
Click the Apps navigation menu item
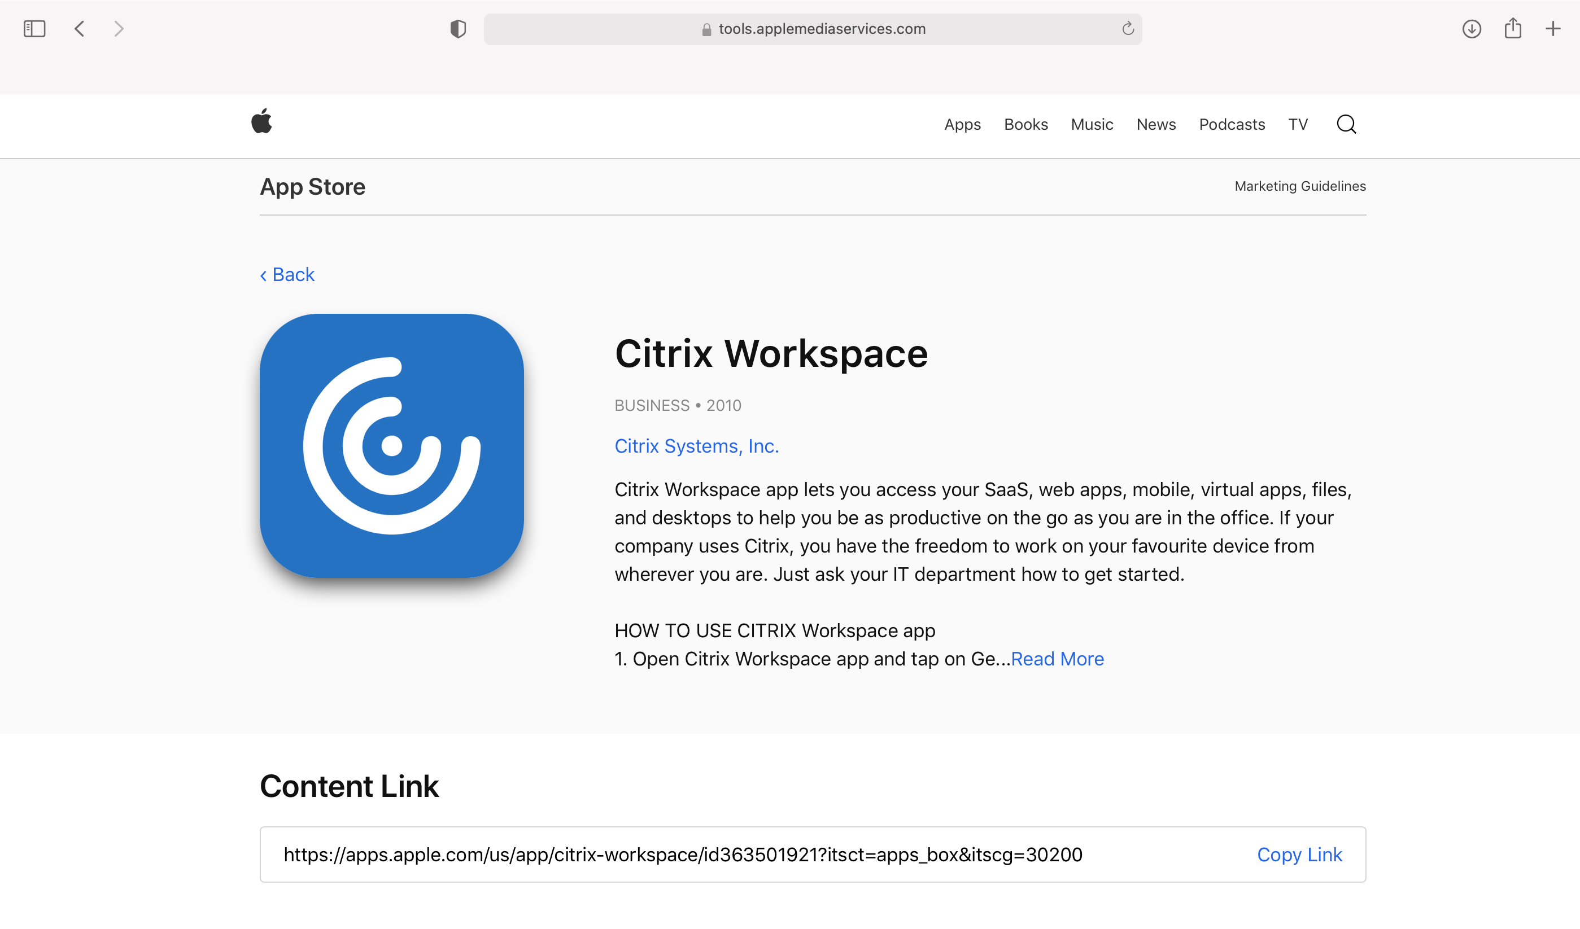962,124
